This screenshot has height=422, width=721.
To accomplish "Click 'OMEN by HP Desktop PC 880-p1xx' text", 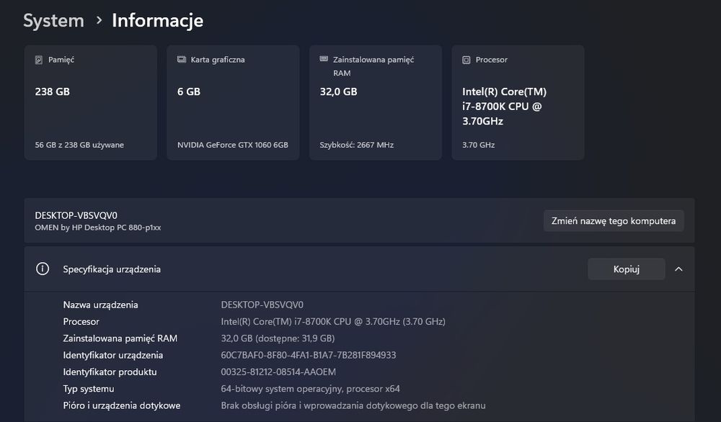I will 98,228.
